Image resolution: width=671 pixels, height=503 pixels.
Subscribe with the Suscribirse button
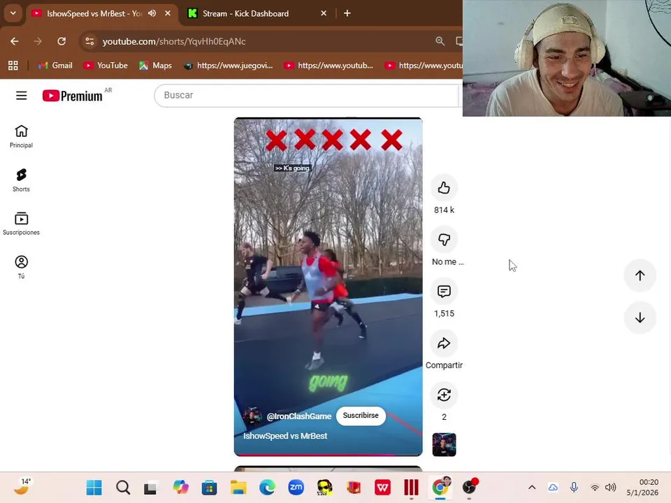tap(361, 416)
